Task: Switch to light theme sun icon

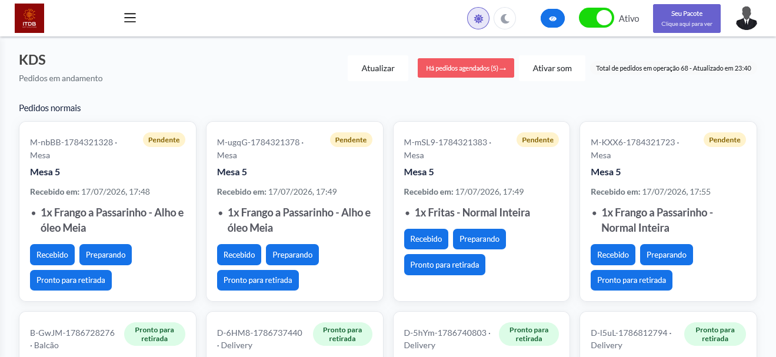Action: click(x=478, y=18)
